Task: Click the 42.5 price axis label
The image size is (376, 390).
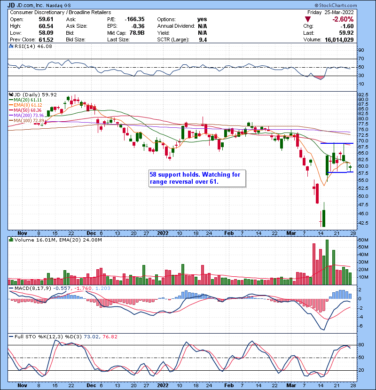Action: point(363,223)
